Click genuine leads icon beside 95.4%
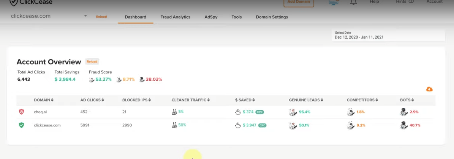454x159 pixels. click(293, 112)
